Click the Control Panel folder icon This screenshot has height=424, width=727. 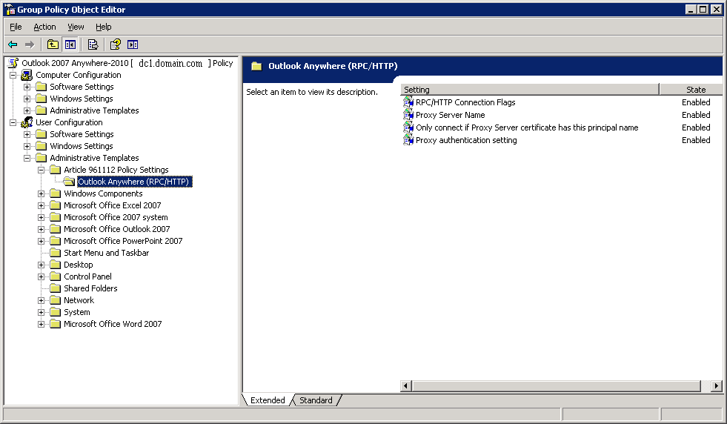click(x=55, y=276)
